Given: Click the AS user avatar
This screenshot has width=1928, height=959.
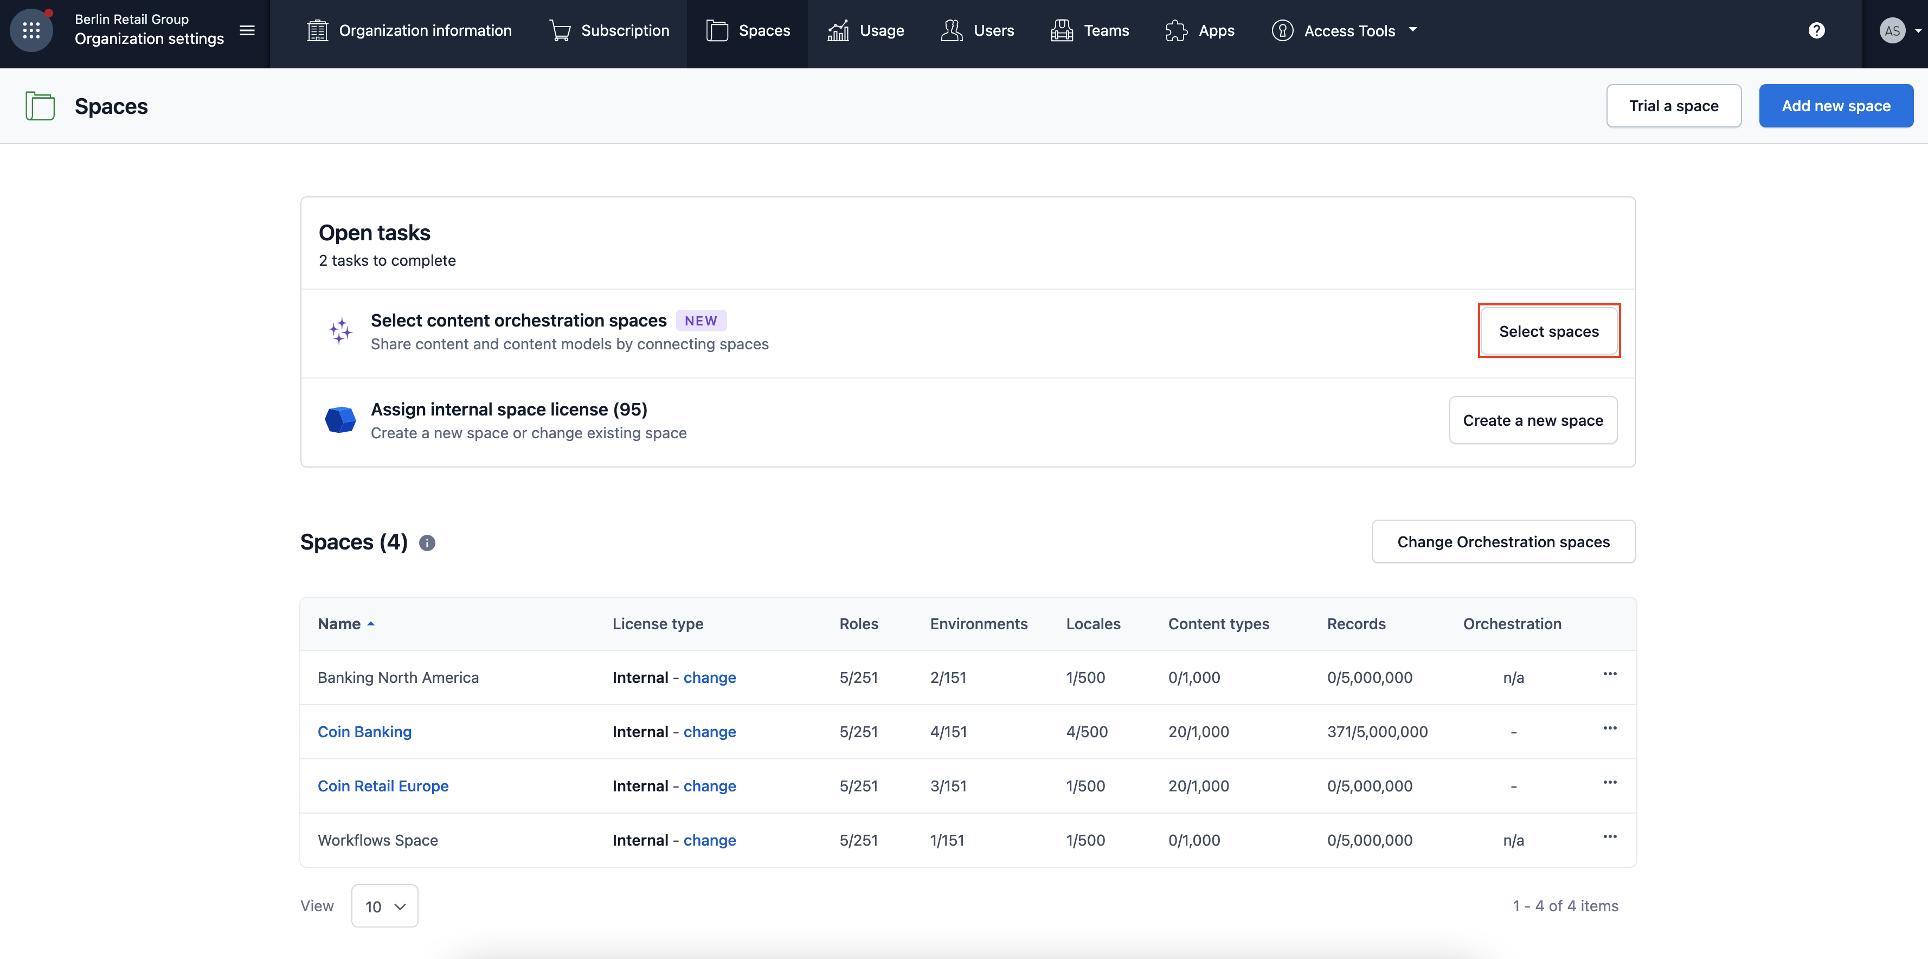Looking at the screenshot, I should click(1892, 31).
